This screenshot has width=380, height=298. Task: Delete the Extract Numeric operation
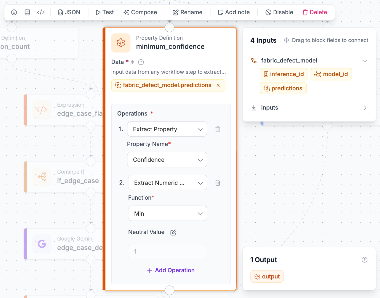(x=218, y=183)
